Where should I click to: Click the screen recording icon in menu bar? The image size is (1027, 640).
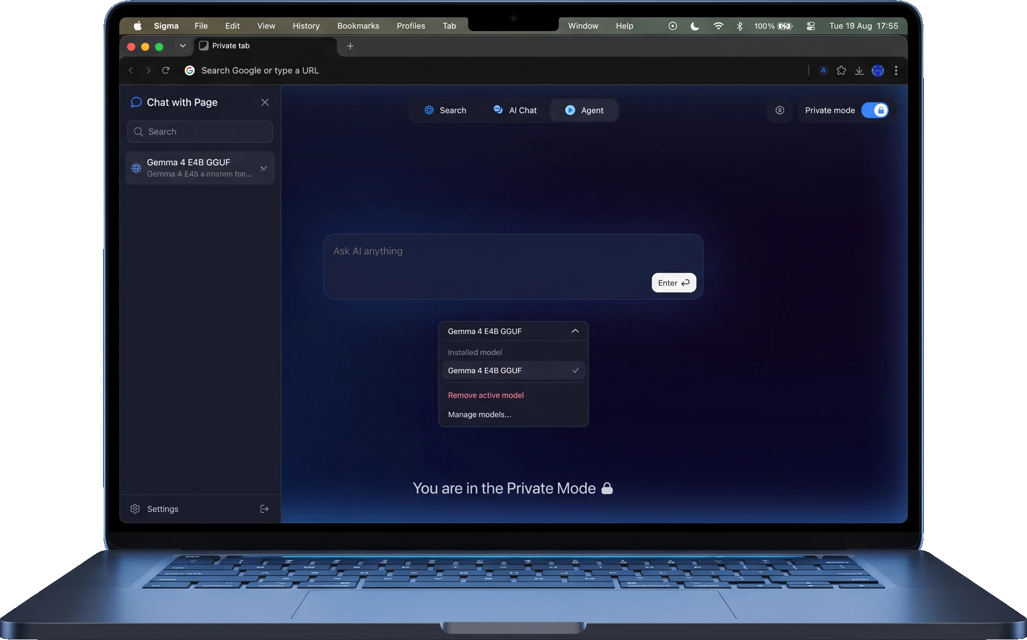point(673,26)
